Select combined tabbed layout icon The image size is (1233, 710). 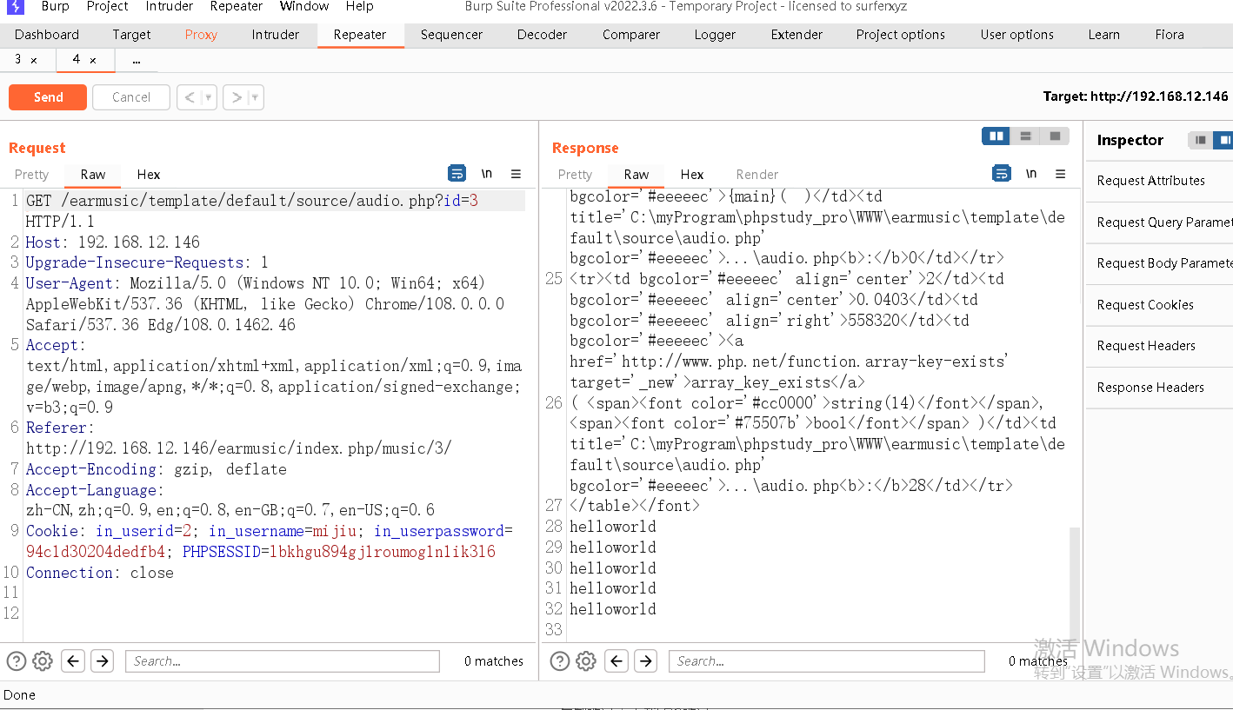[1054, 136]
